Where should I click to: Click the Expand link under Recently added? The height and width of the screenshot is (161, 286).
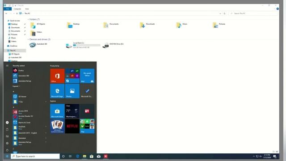pyautogui.click(x=16, y=86)
